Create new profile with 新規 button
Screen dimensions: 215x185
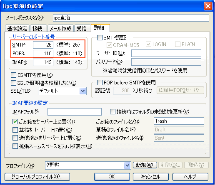145,165
